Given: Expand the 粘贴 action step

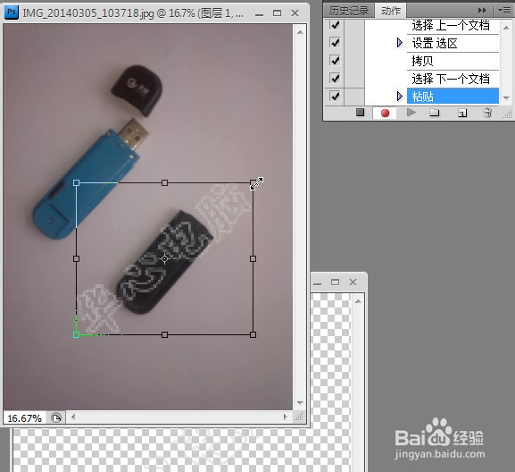Looking at the screenshot, I should 399,96.
